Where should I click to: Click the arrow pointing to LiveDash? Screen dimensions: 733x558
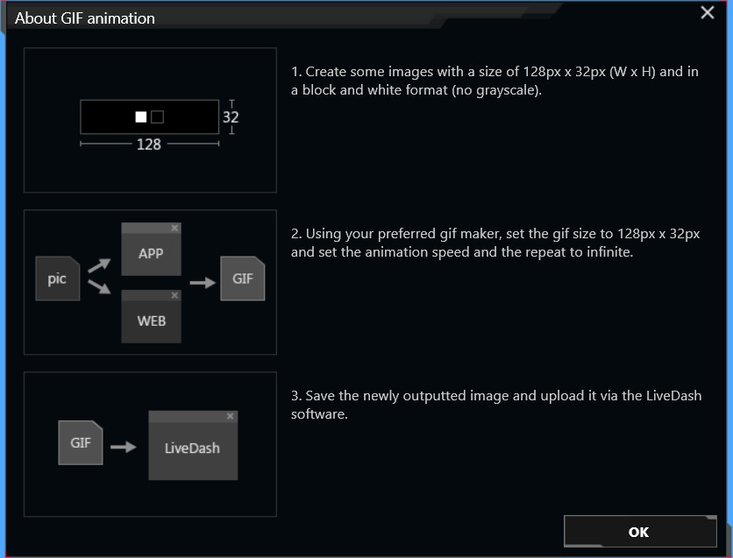pyautogui.click(x=124, y=447)
